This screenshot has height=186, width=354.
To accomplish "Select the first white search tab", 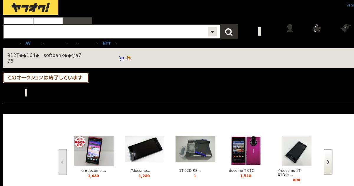I will (18, 21).
